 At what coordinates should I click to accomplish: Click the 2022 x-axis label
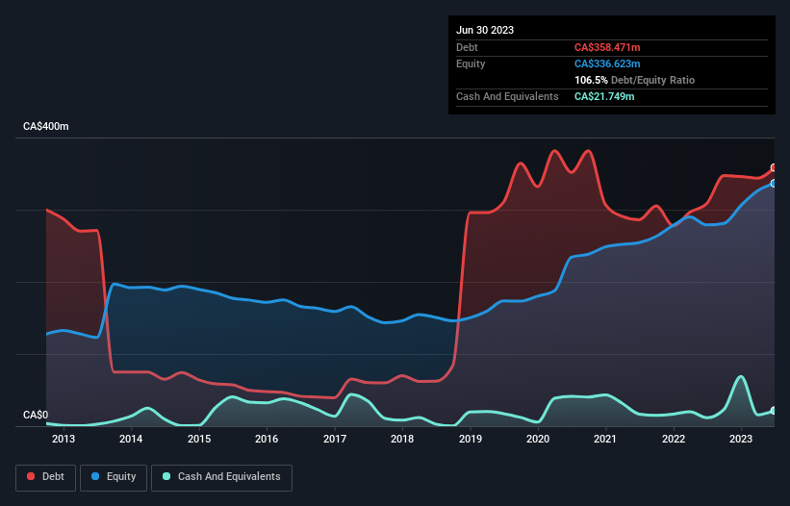point(674,439)
